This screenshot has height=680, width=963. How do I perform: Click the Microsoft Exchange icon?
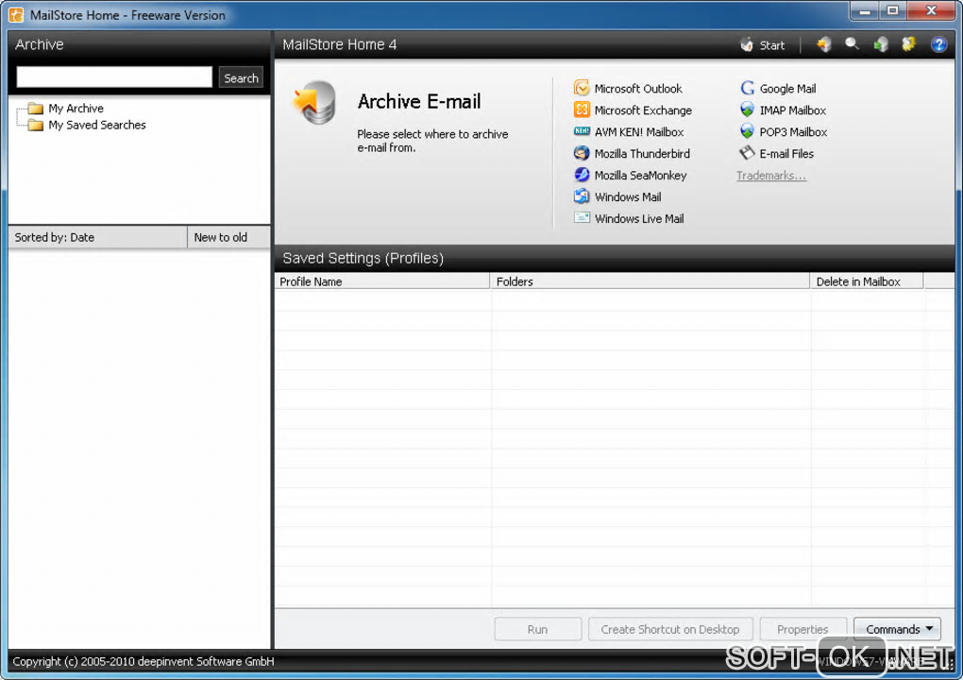581,110
